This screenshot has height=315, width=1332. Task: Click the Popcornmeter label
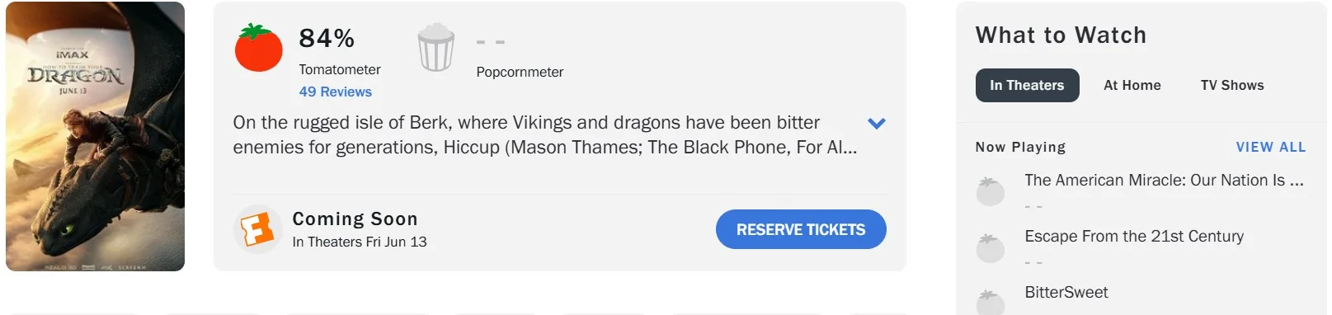tap(520, 72)
